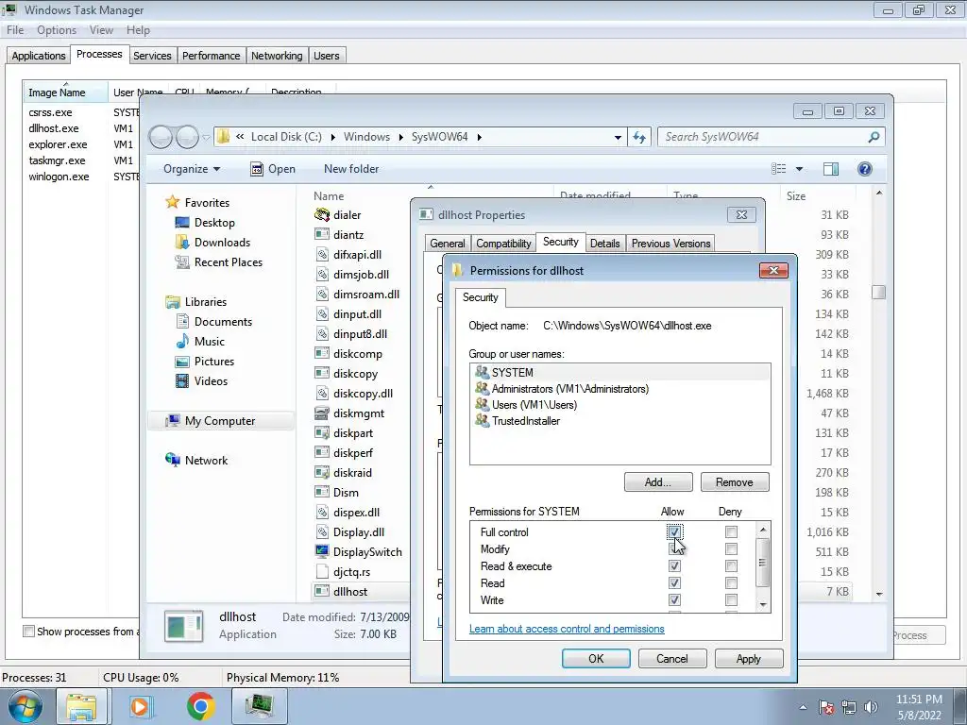
Task: Click the Remove button
Action: click(735, 482)
